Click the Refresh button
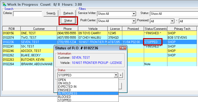This screenshot has height=102, width=198. pos(68,13)
